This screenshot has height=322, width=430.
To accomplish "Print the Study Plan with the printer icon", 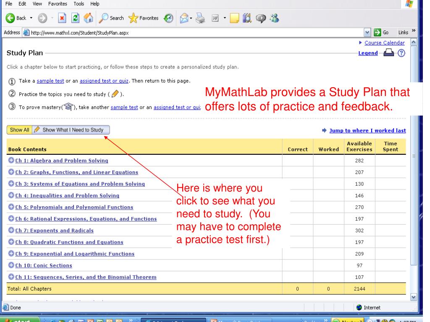I will 388,52.
